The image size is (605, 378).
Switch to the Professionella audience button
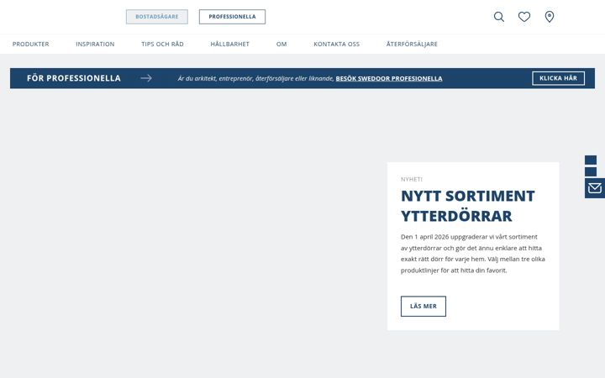(232, 17)
